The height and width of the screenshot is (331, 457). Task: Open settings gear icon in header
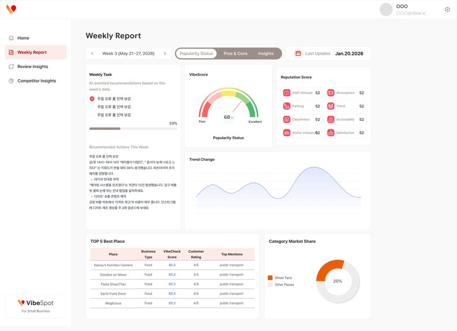pyautogui.click(x=447, y=10)
